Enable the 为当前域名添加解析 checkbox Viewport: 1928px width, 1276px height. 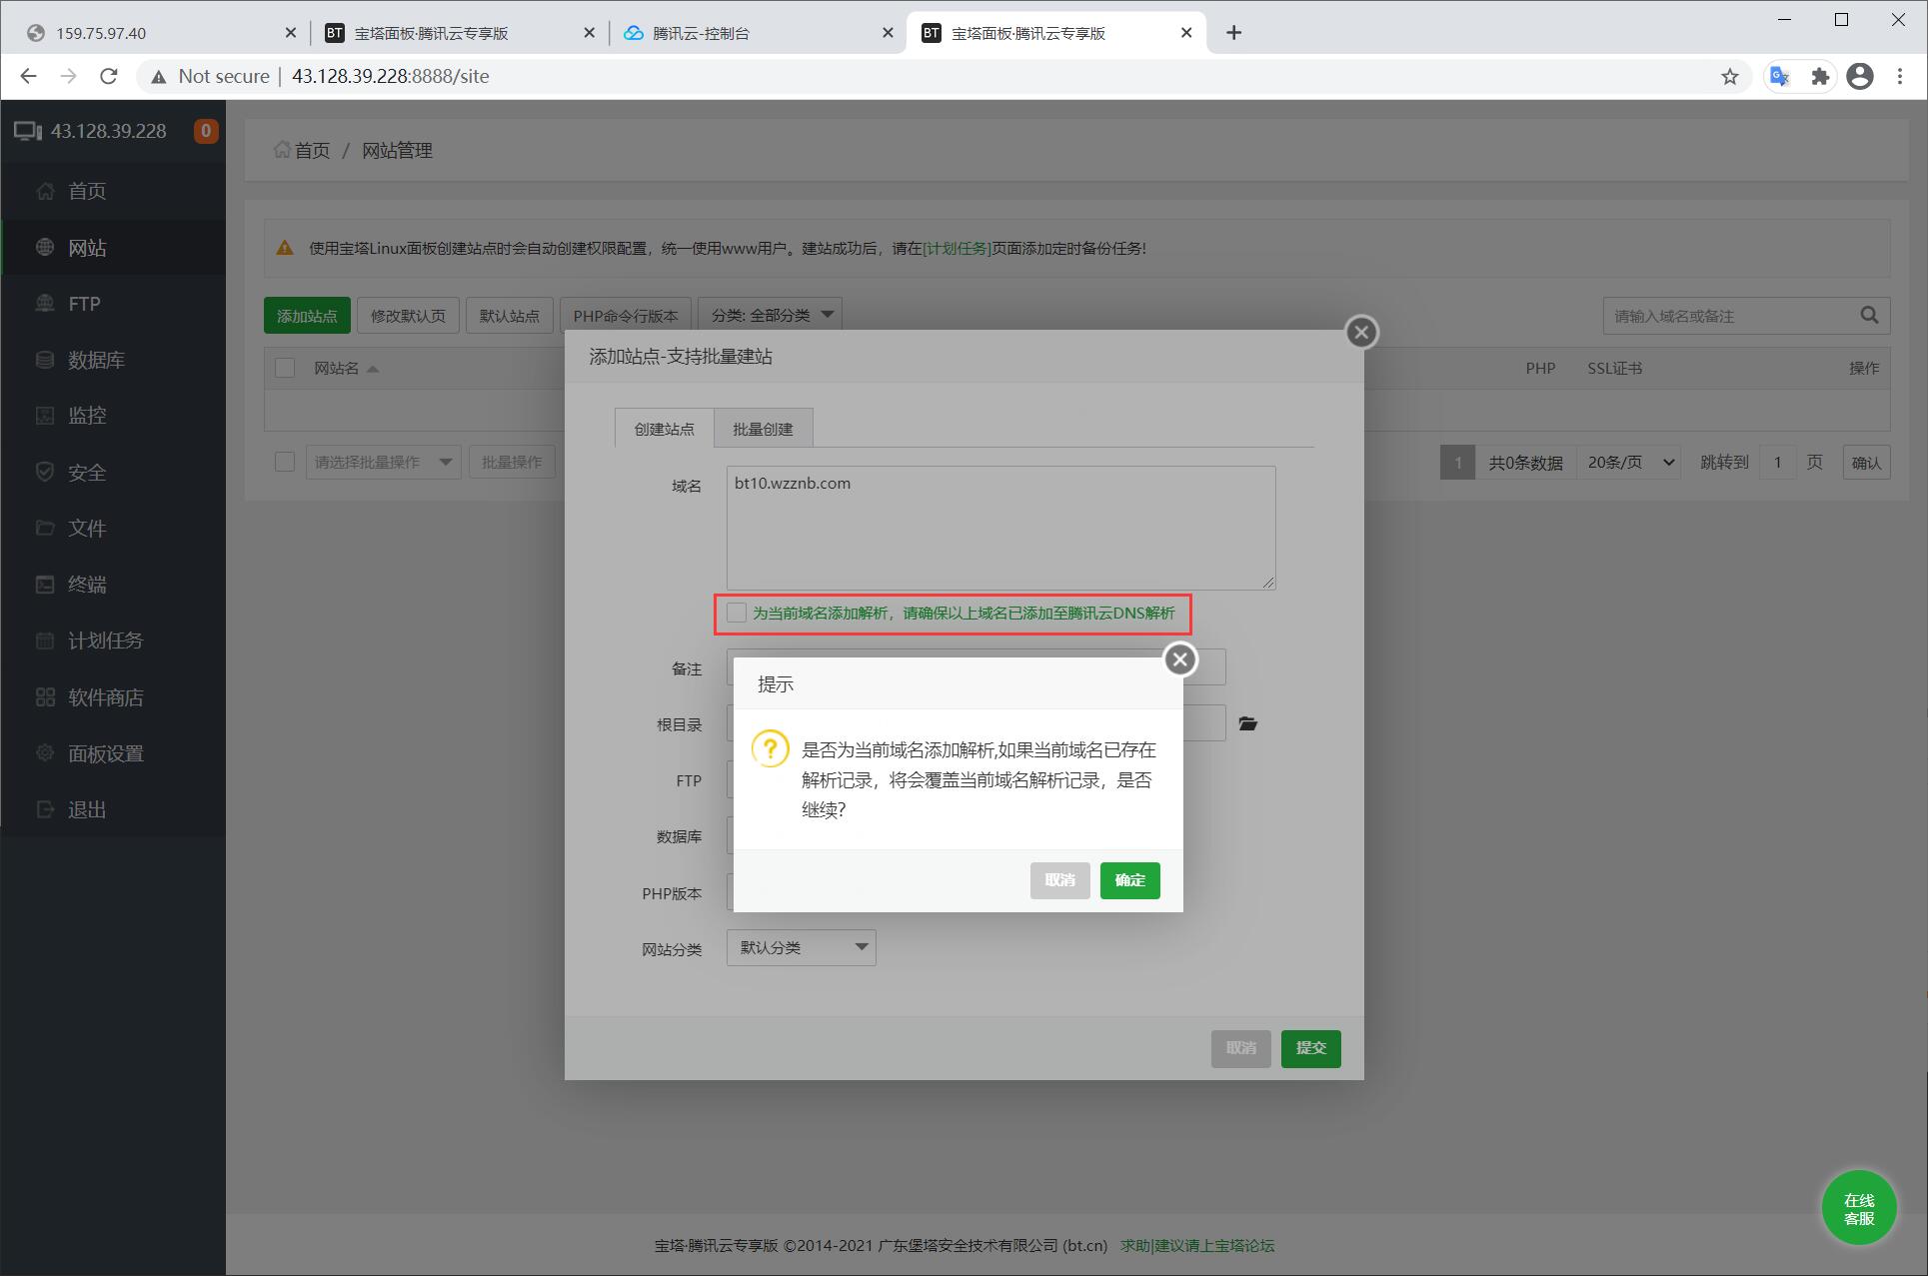coord(737,613)
